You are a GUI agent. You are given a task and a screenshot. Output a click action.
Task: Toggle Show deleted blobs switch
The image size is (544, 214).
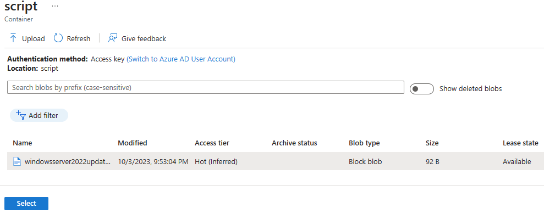422,89
